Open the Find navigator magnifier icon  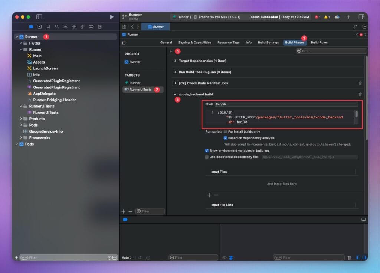(57, 26)
